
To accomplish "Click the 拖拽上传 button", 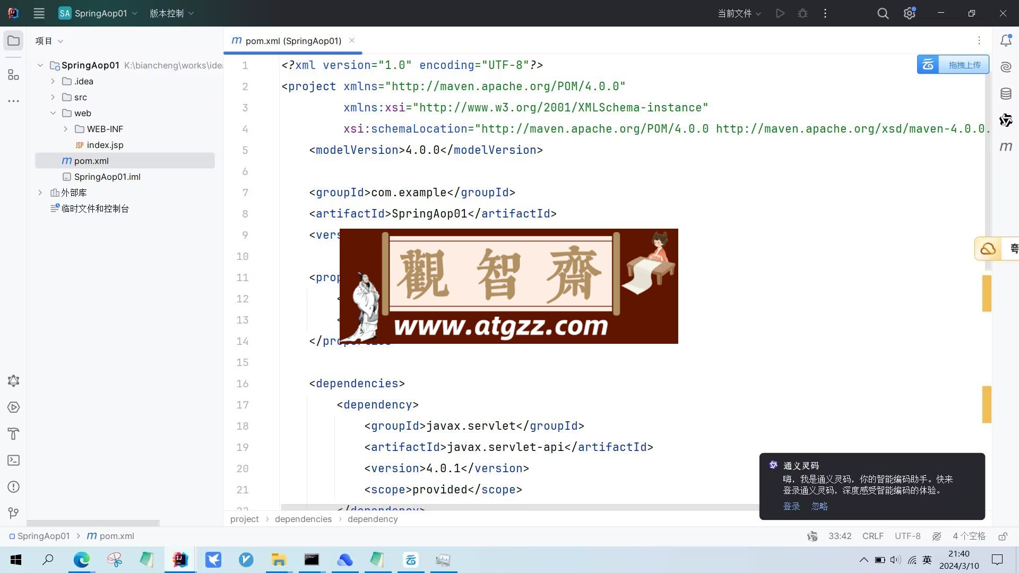I will 953,65.
